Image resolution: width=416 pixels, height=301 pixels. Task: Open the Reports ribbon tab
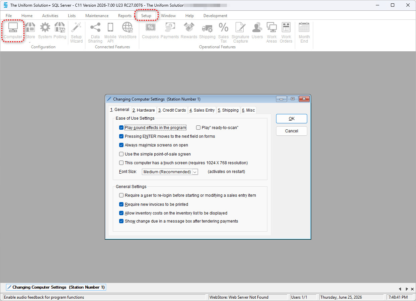tap(125, 16)
